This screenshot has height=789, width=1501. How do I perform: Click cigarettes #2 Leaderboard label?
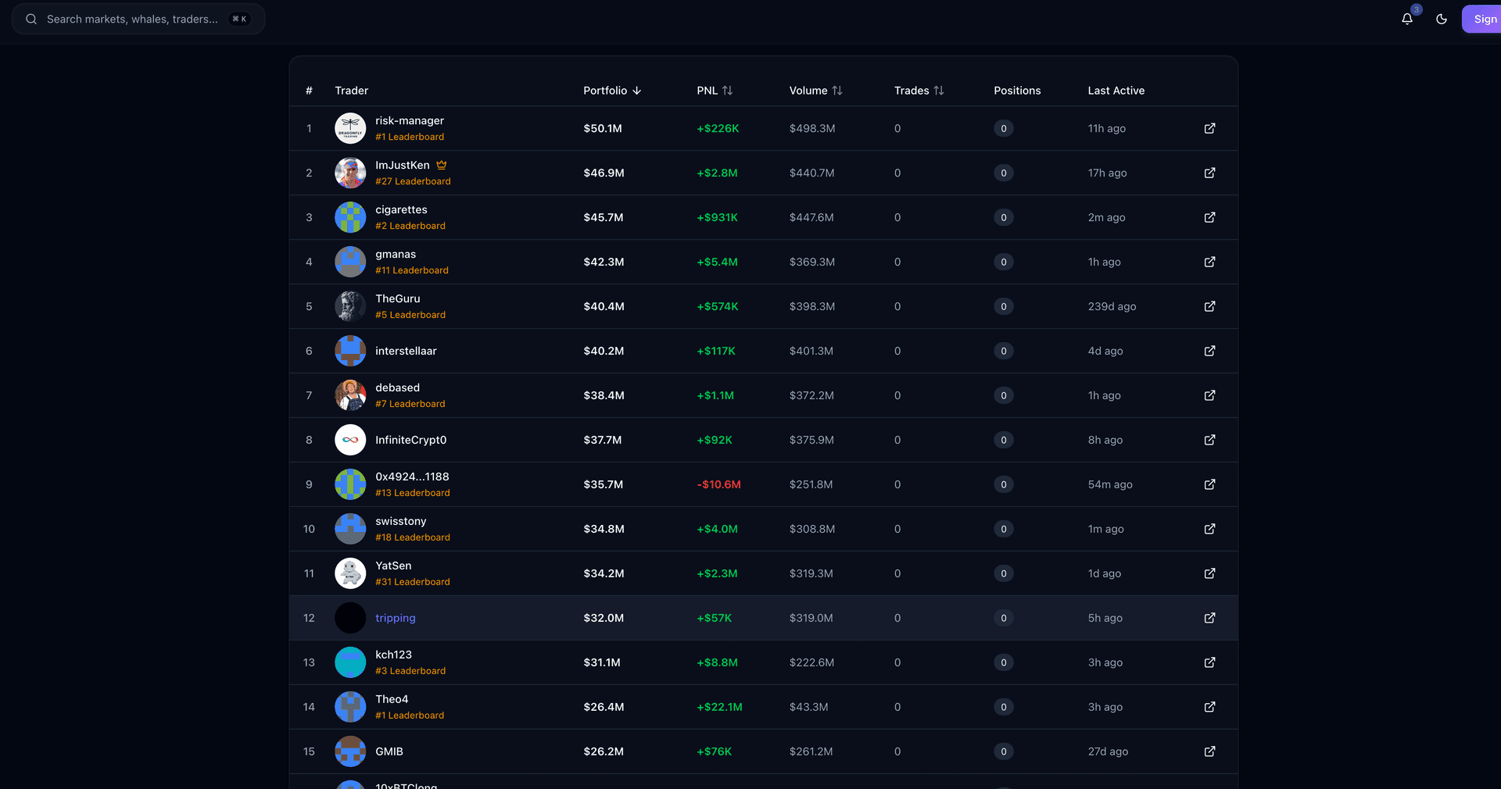[x=410, y=226]
